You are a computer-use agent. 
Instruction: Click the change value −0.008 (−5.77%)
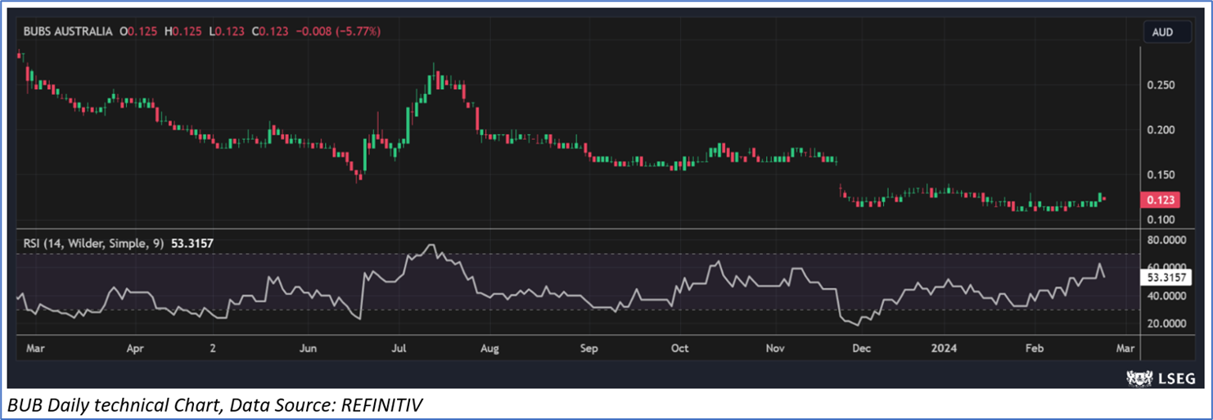click(x=336, y=31)
